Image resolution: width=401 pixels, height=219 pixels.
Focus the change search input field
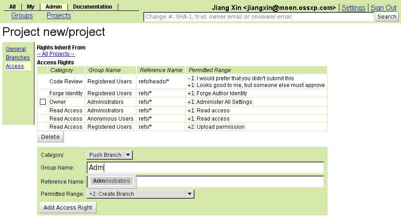pos(259,17)
